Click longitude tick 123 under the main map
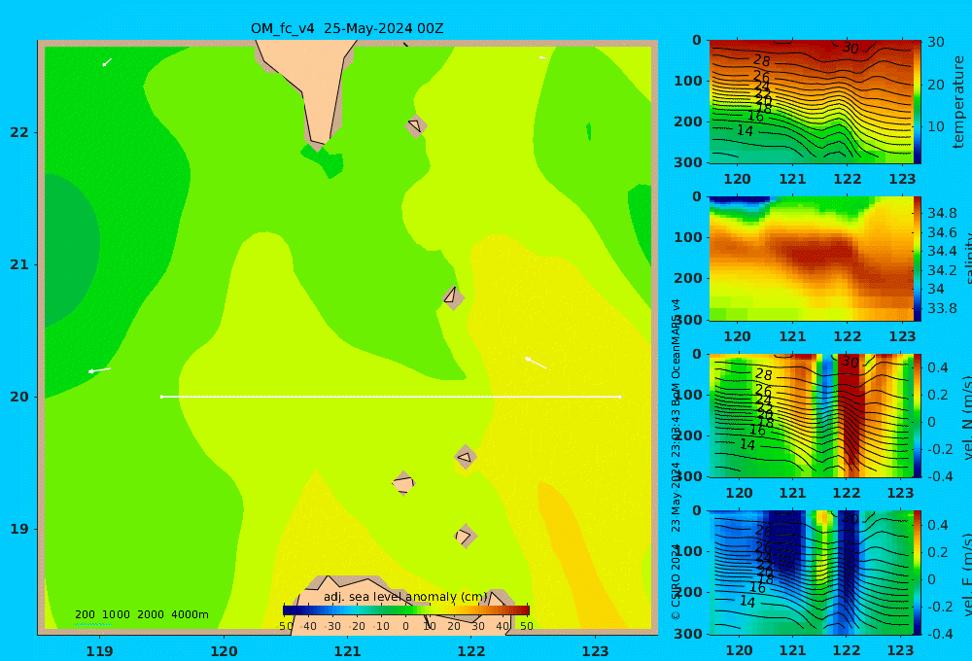Viewport: 972px width, 661px height. coord(596,651)
